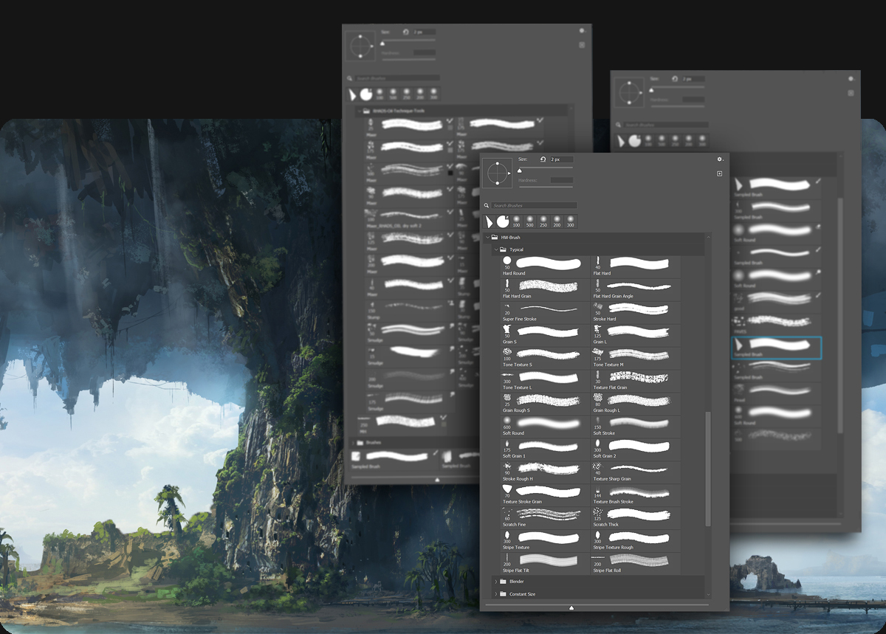Select the Grain L brush
The width and height of the screenshot is (886, 634).
click(636, 335)
